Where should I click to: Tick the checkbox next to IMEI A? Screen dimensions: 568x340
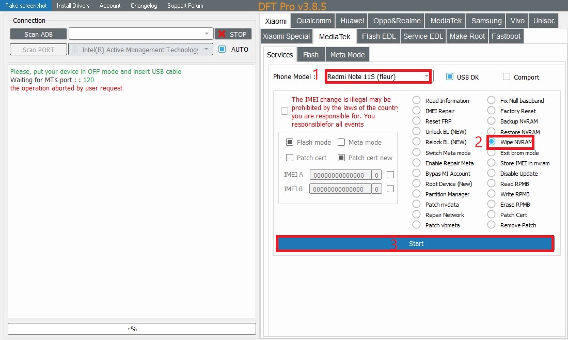[x=390, y=175]
